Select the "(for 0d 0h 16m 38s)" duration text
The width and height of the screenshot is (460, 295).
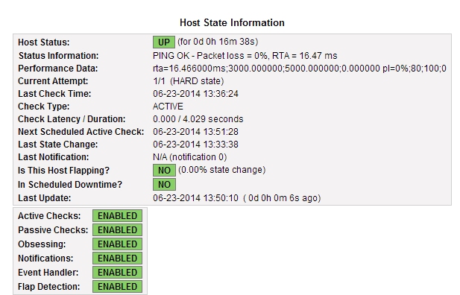[x=218, y=42]
